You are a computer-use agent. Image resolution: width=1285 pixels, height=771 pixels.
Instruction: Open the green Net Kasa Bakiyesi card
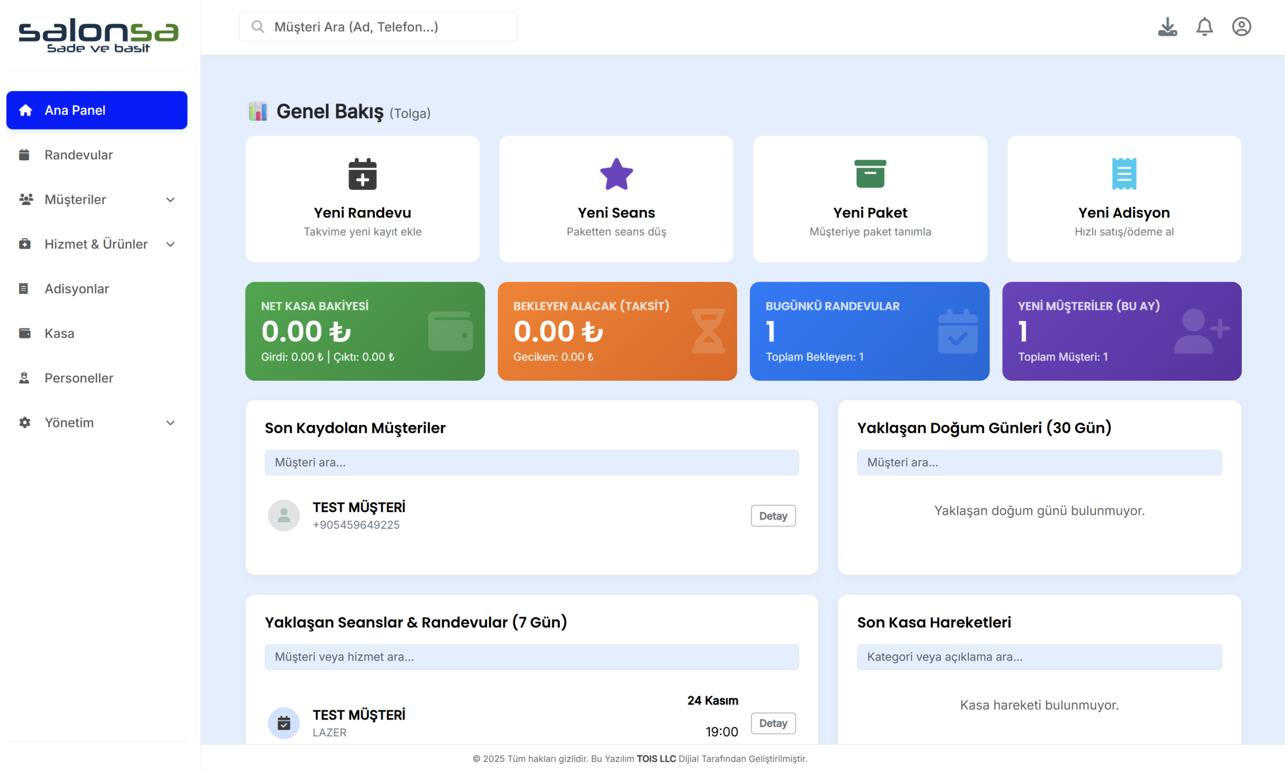[x=364, y=331]
